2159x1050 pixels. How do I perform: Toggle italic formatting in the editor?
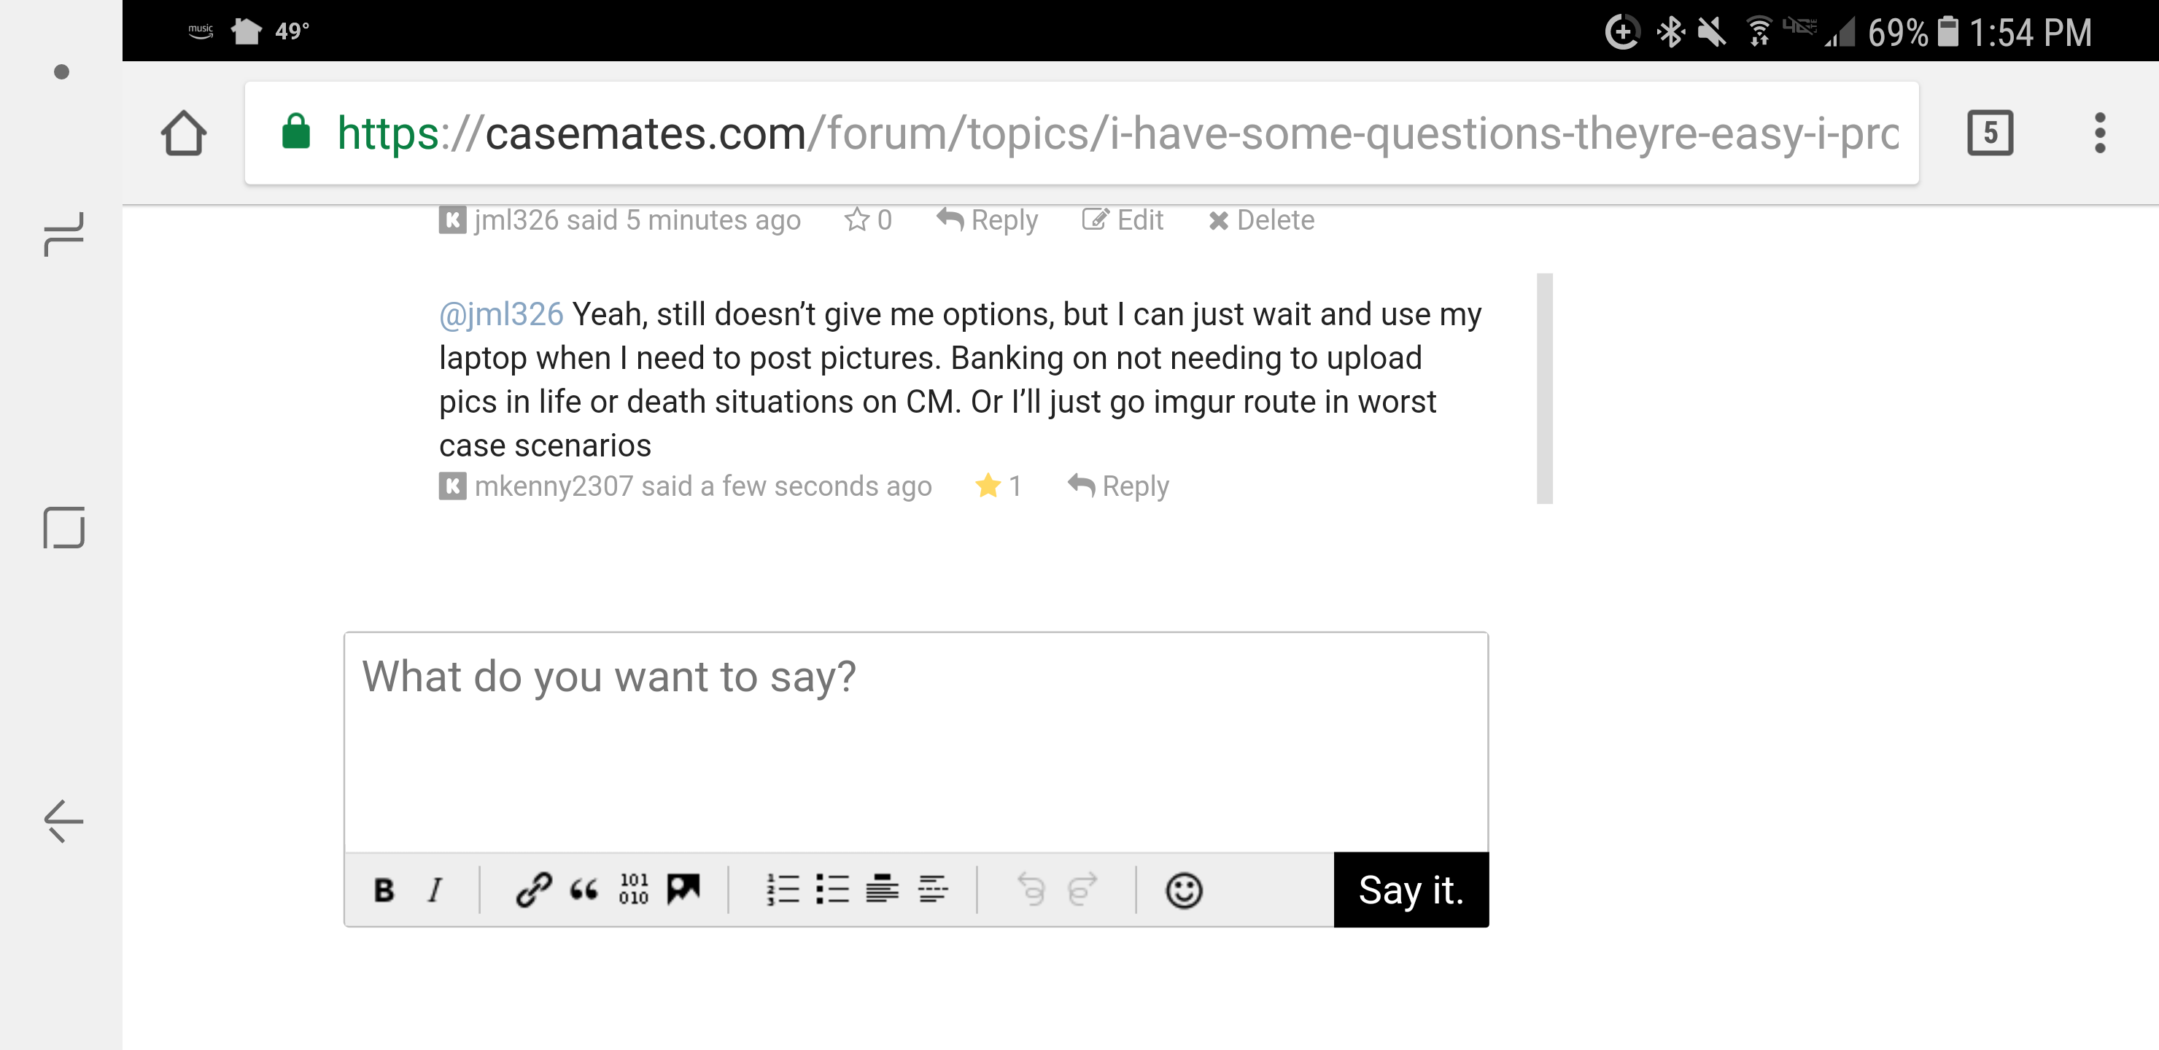434,890
